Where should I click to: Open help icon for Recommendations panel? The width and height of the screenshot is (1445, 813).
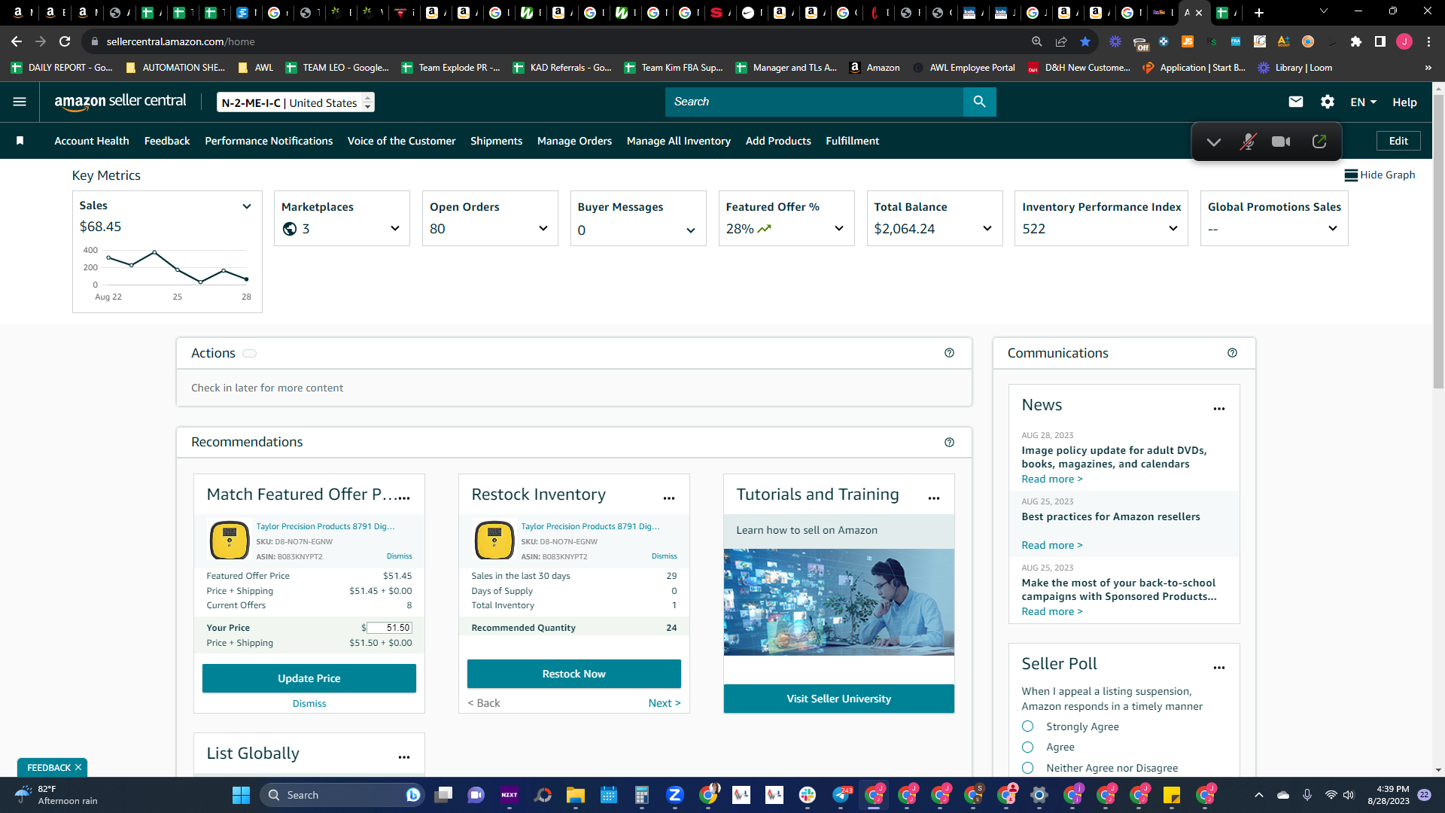949,443
